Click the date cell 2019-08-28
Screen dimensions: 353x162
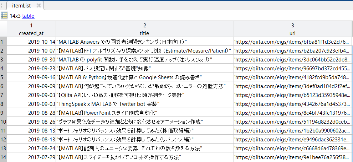coord(31,113)
